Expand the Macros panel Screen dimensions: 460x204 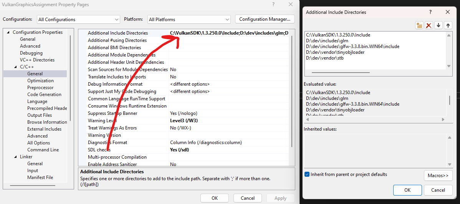coord(438,176)
